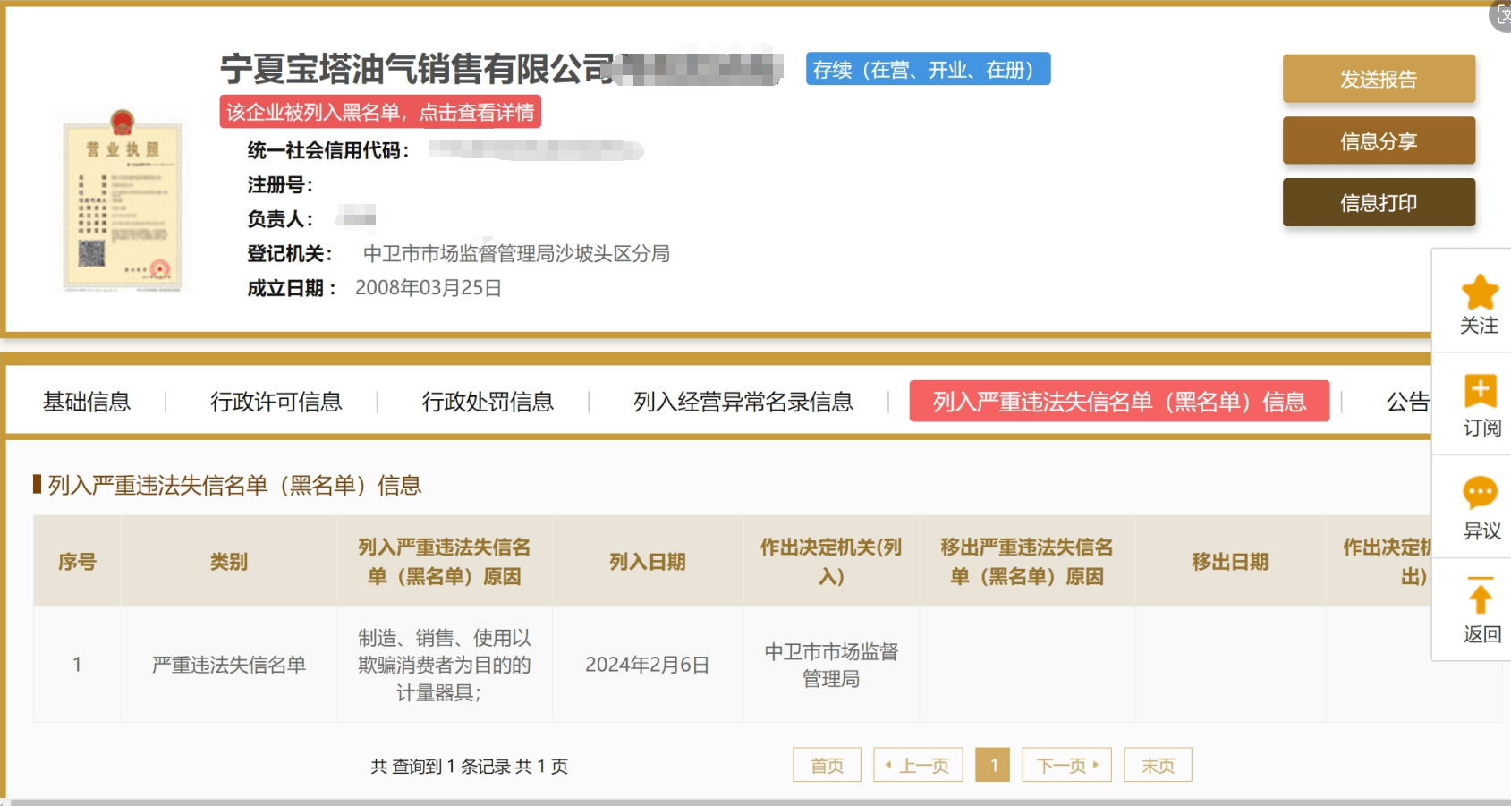Click the 信息分享 button
This screenshot has height=806, width=1511.
point(1379,140)
